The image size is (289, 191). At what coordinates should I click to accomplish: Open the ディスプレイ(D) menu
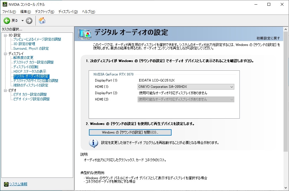coord(68,12)
